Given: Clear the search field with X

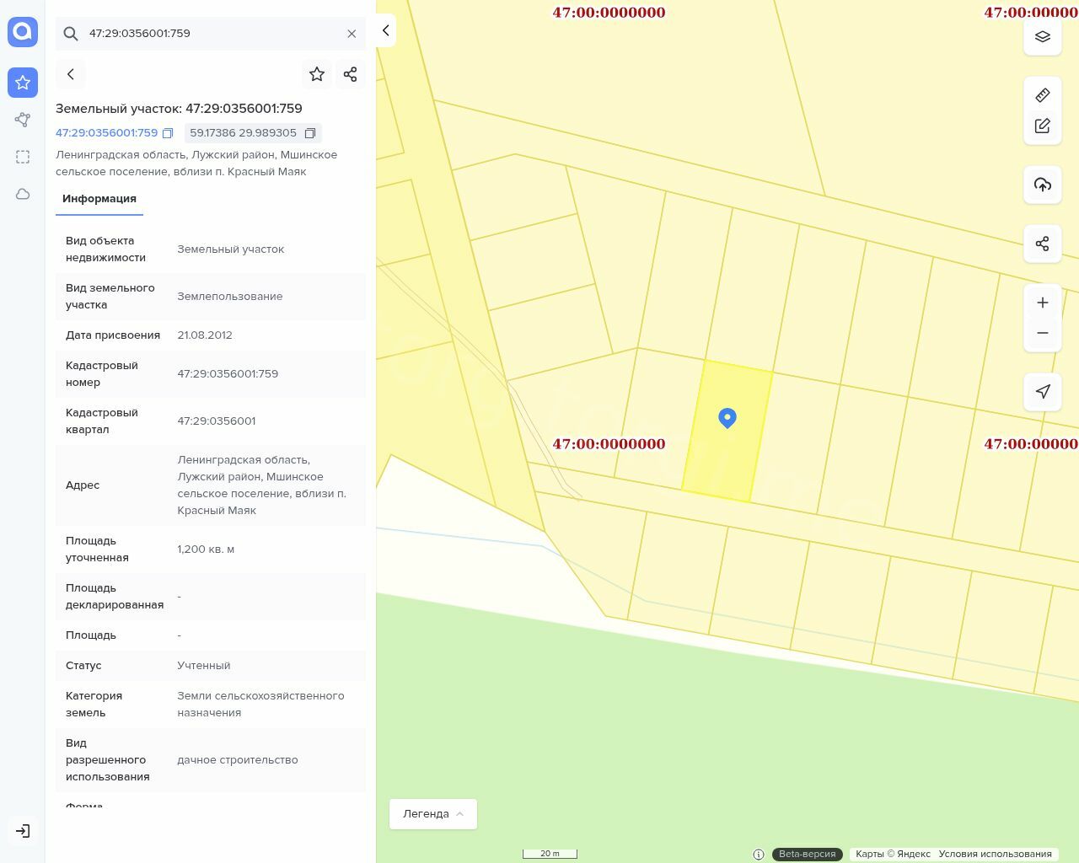Looking at the screenshot, I should click(352, 34).
